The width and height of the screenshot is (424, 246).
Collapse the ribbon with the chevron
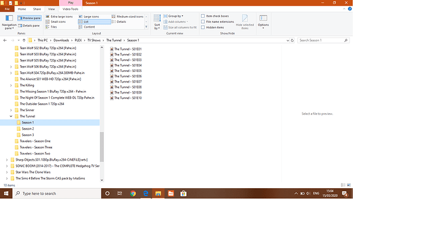click(x=344, y=9)
